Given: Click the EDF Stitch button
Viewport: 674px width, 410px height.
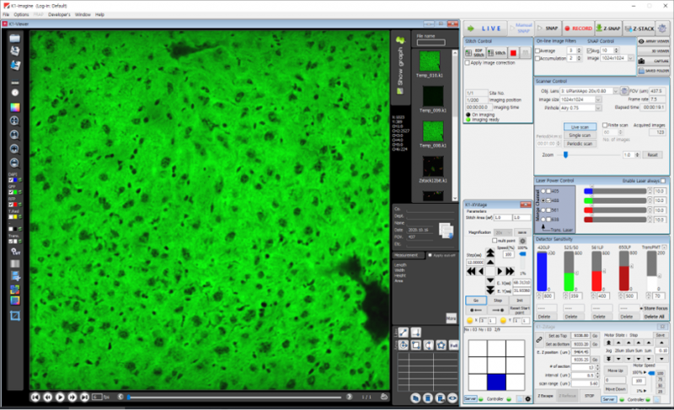Looking at the screenshot, I should coord(475,53).
